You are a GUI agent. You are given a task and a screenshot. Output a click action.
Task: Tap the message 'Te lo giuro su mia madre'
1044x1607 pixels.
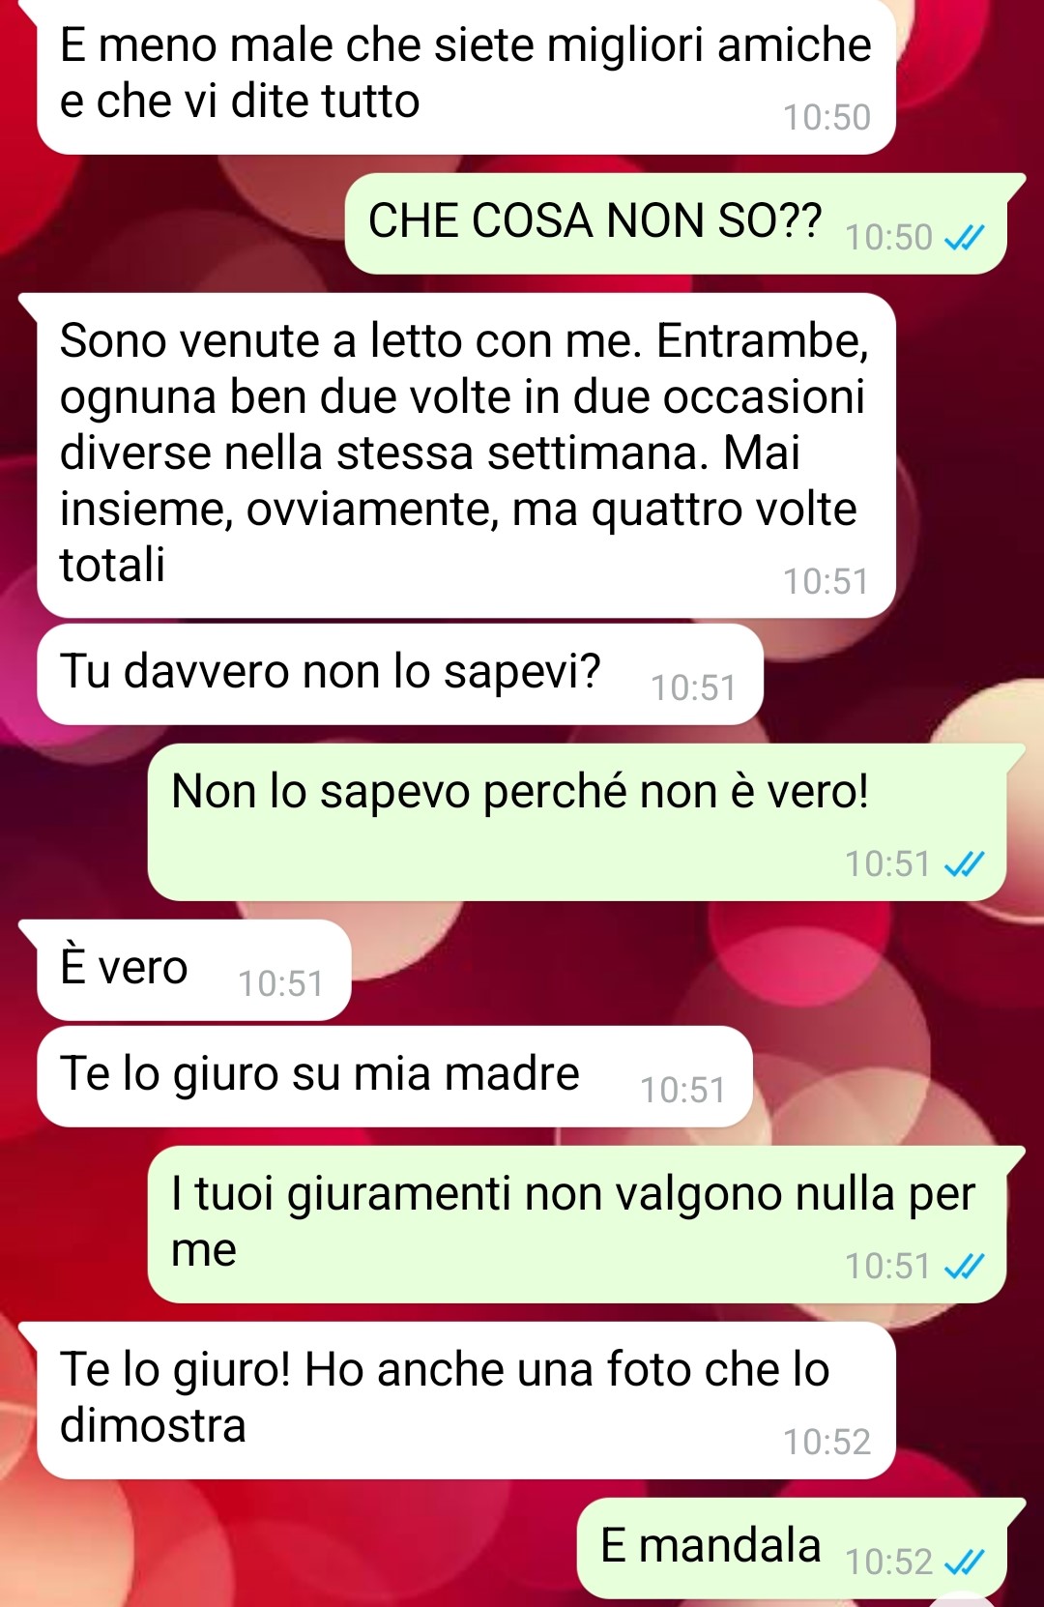[394, 1076]
